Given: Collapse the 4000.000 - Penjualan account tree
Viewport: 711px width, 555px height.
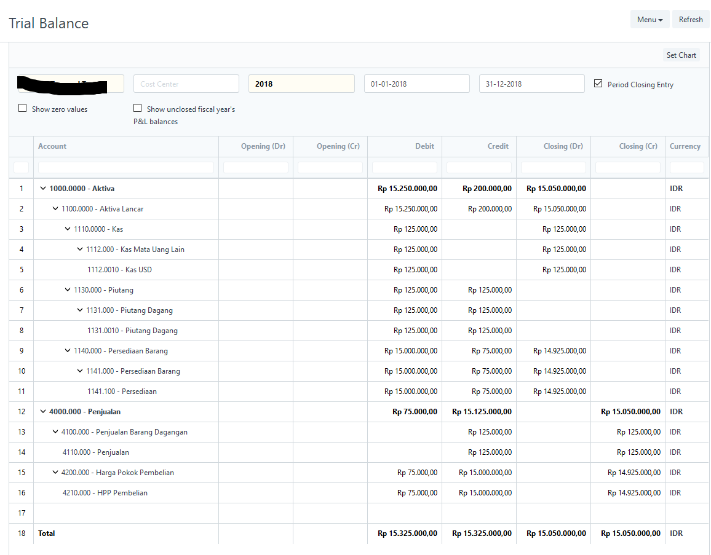Looking at the screenshot, I should (42, 411).
